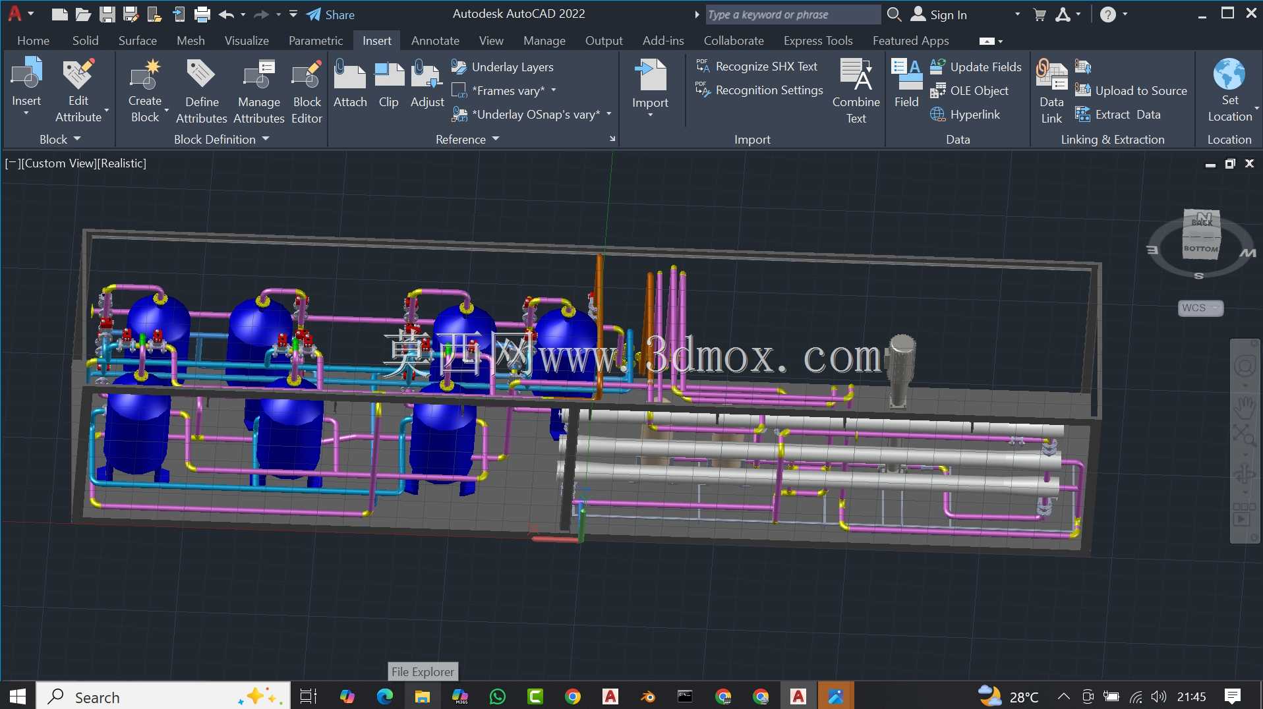Click the Undo arrow
The height and width of the screenshot is (709, 1263).
click(x=226, y=14)
